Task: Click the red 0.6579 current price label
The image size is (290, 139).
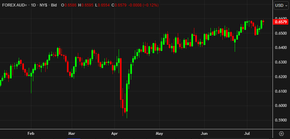Action: pyautogui.click(x=281, y=22)
